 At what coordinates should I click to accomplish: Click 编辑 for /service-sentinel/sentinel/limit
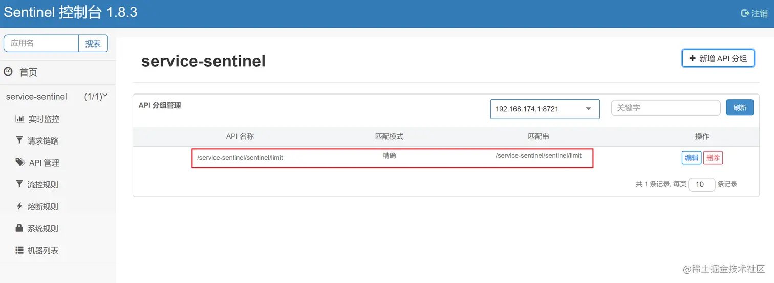[x=691, y=158]
